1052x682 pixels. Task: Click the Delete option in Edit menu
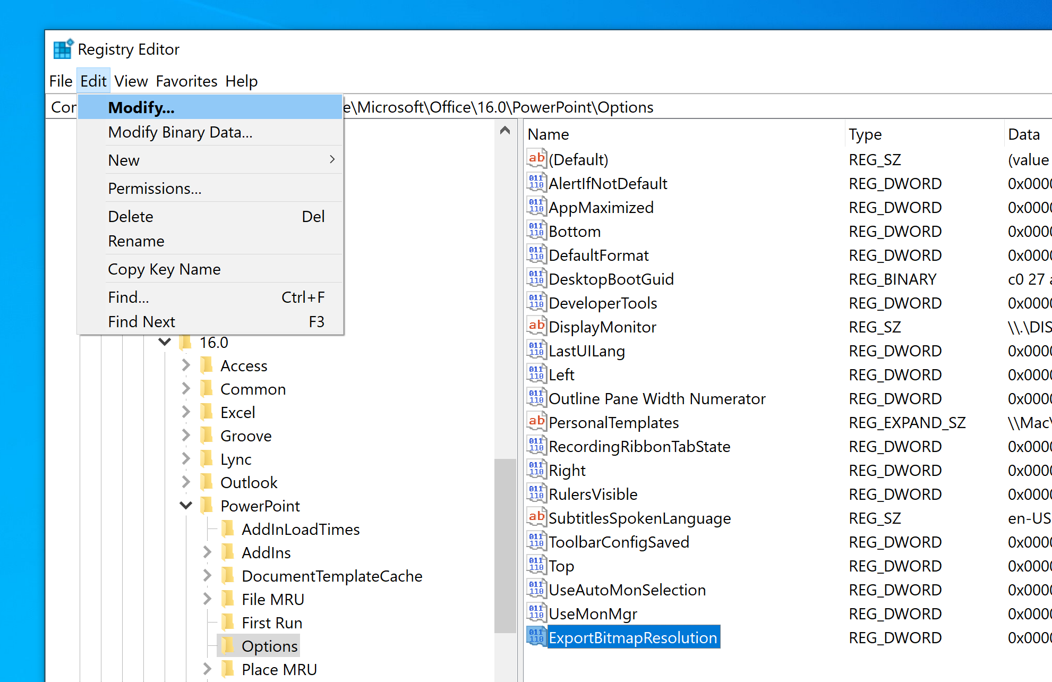[x=132, y=216]
